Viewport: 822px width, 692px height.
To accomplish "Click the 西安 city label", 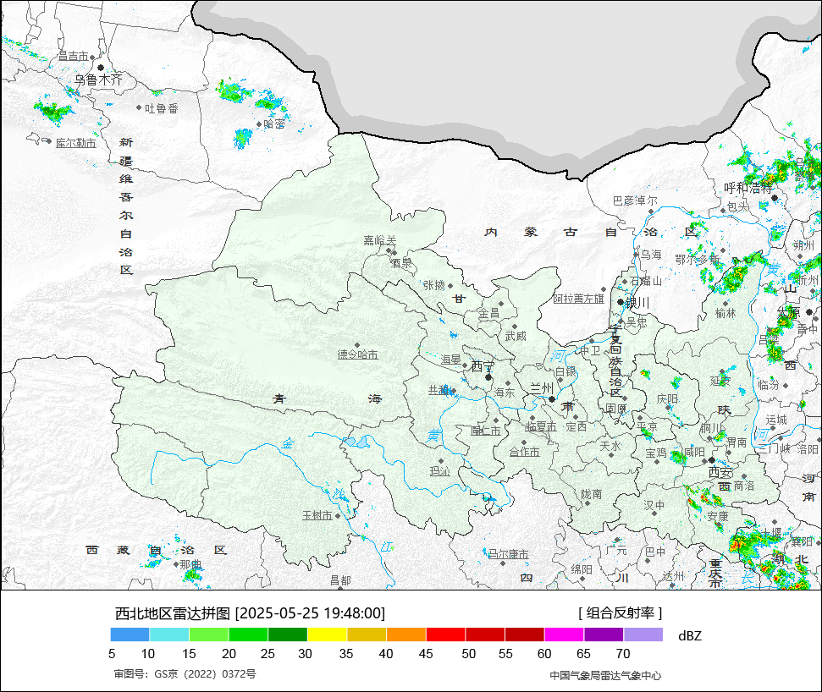I will [x=720, y=472].
